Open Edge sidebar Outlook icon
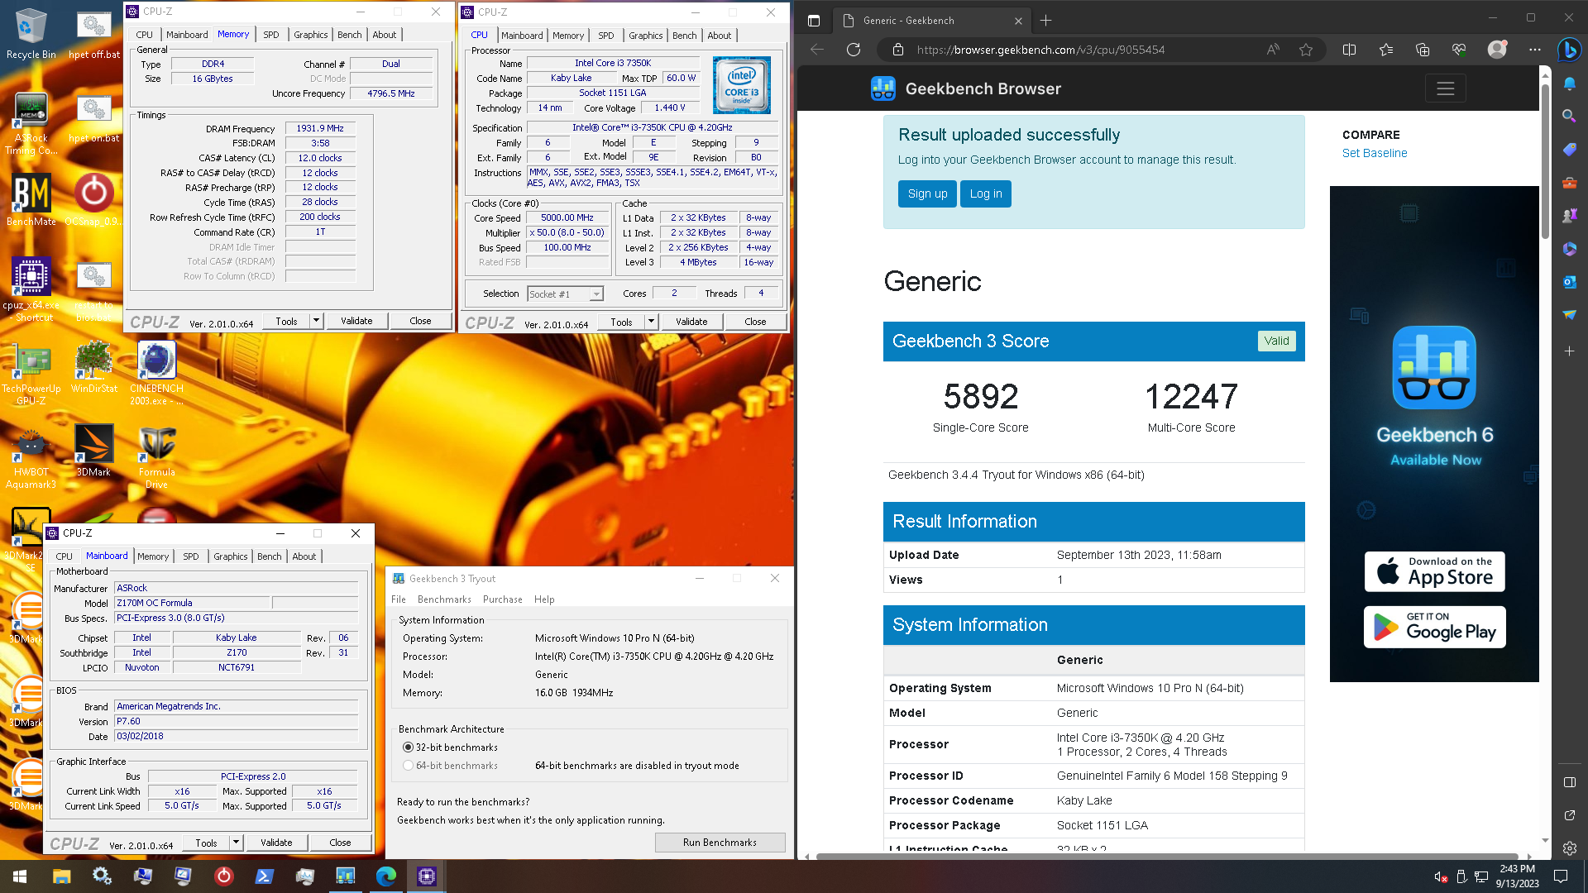Screen dimensions: 1588x893 click(1569, 281)
